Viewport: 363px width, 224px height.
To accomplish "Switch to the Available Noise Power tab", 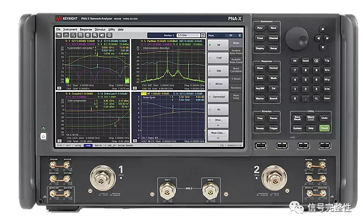I will (x=236, y=61).
